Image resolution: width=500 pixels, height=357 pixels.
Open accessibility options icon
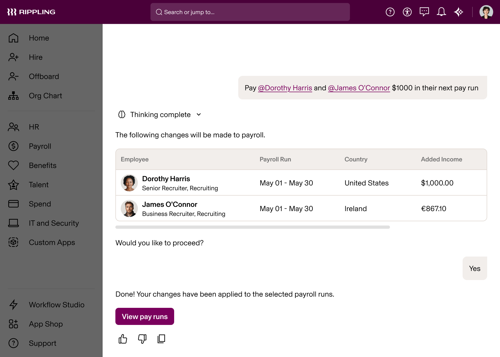pos(407,12)
